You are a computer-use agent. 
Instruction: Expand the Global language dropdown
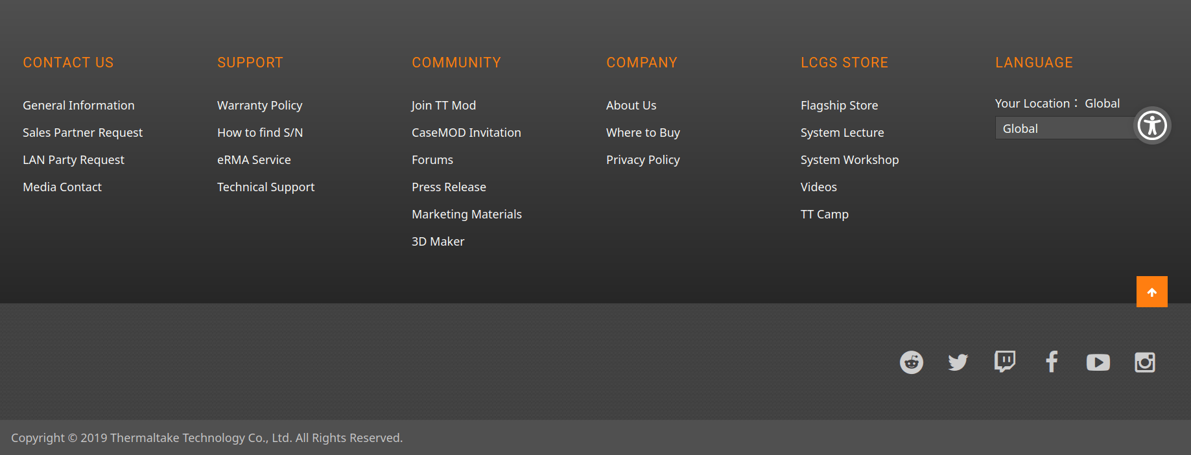pyautogui.click(x=1063, y=128)
